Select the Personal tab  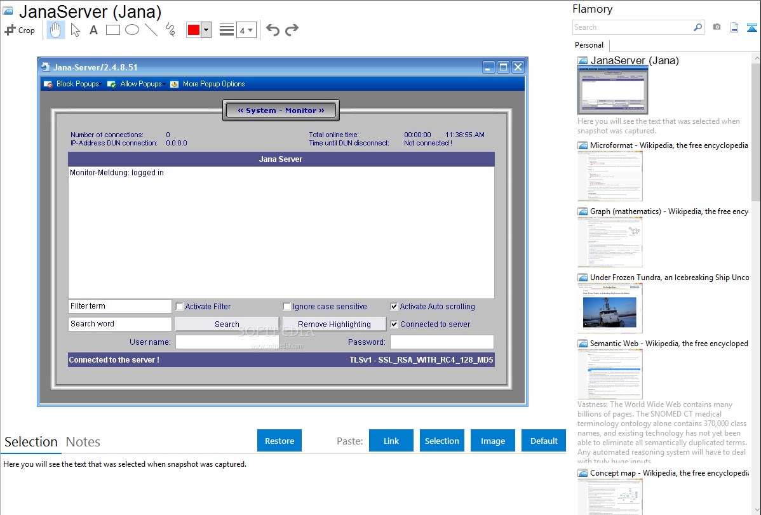pyautogui.click(x=589, y=45)
